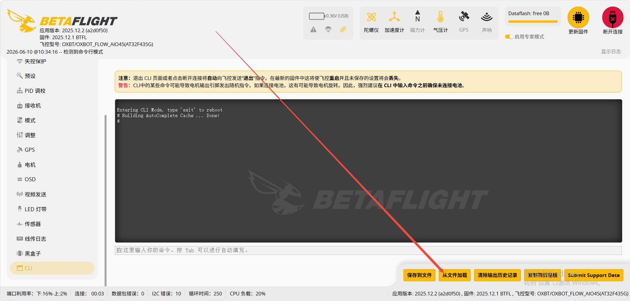This screenshot has width=630, height=301.
Task: Click the 飞控型号 board name header text
Action: 96,44
